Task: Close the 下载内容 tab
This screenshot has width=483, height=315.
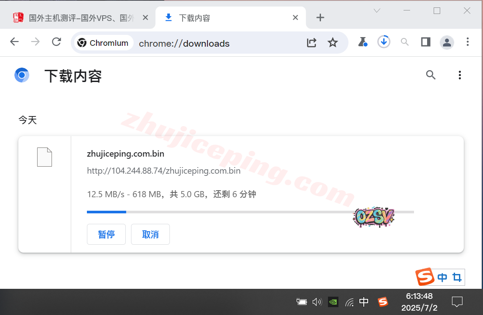Action: click(x=295, y=18)
